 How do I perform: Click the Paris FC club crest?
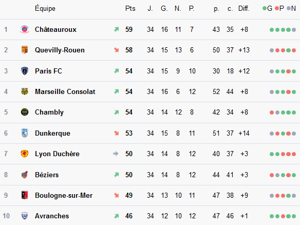[x=25, y=71]
